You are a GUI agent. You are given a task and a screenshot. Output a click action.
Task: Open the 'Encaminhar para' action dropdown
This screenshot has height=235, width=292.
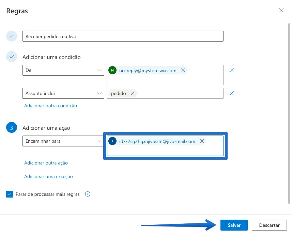click(63, 141)
